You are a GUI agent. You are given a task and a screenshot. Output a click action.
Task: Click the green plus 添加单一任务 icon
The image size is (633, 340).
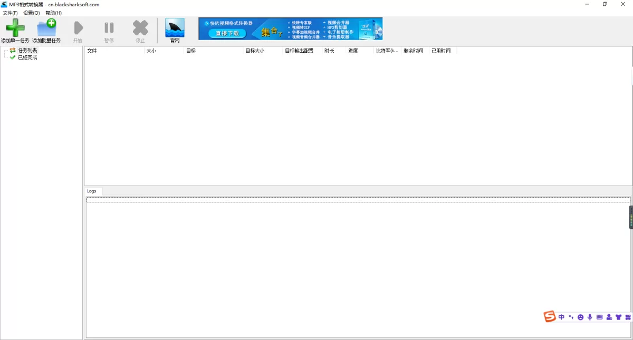point(15,27)
